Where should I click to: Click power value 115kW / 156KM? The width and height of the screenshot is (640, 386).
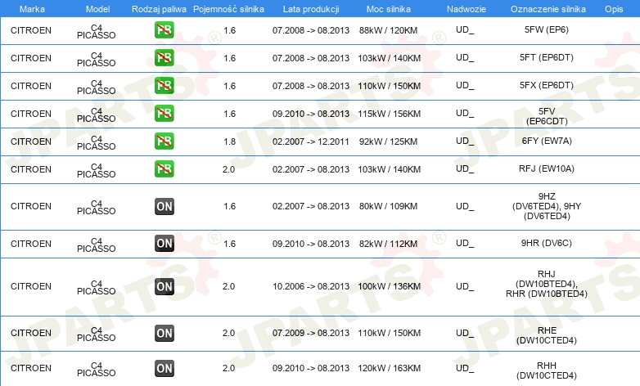click(390, 114)
